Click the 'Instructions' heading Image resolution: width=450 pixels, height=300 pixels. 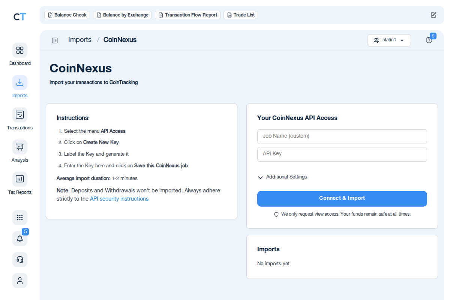pos(73,118)
